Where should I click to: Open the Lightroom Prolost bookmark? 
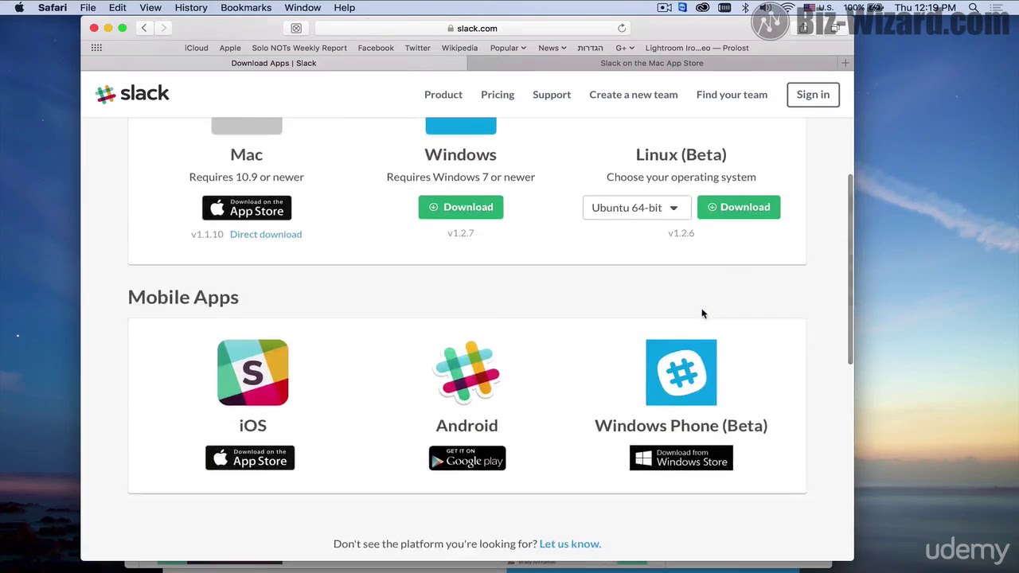click(x=697, y=48)
